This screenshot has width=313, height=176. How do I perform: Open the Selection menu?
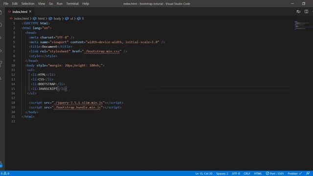tap(28, 3)
